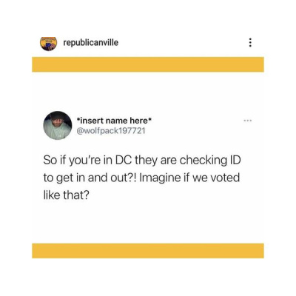
Task: Click the word "So" starting the tweet
Action: pos(49,160)
